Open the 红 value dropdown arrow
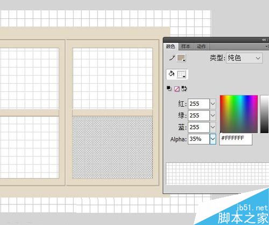Viewport: 269px width, 225px height. coord(213,104)
